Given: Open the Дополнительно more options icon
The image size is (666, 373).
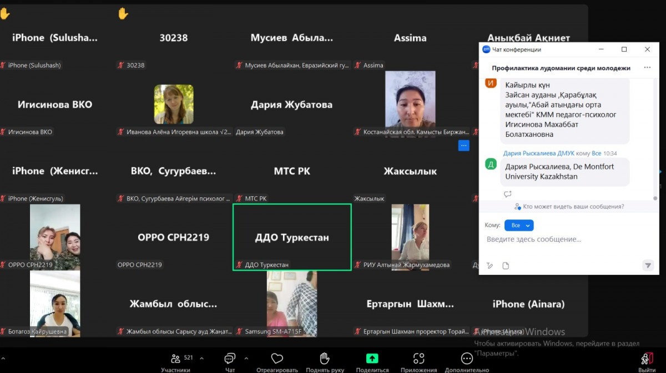Looking at the screenshot, I should click(x=467, y=359).
